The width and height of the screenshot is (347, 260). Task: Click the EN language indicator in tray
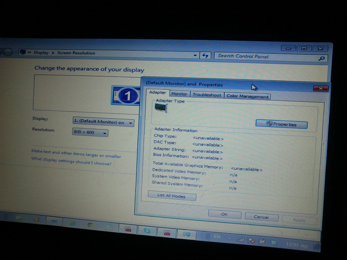pos(217,237)
